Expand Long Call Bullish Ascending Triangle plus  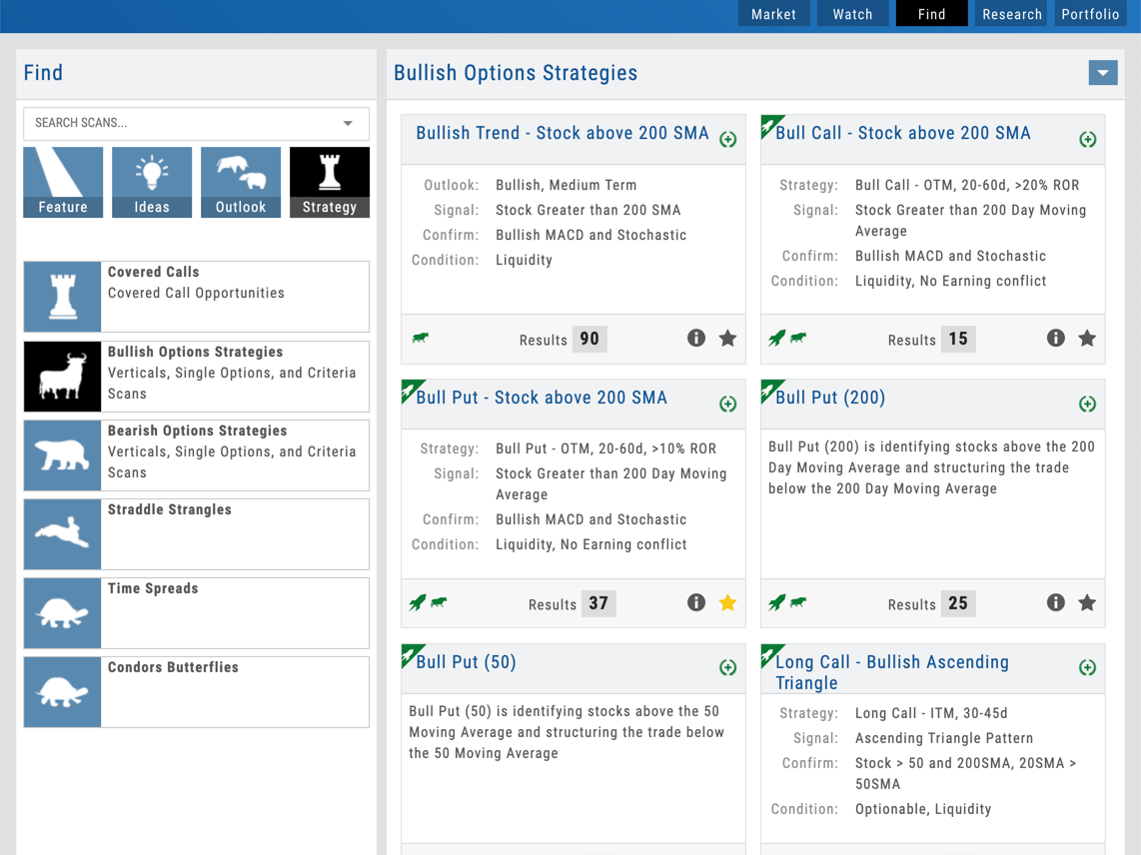click(1087, 668)
